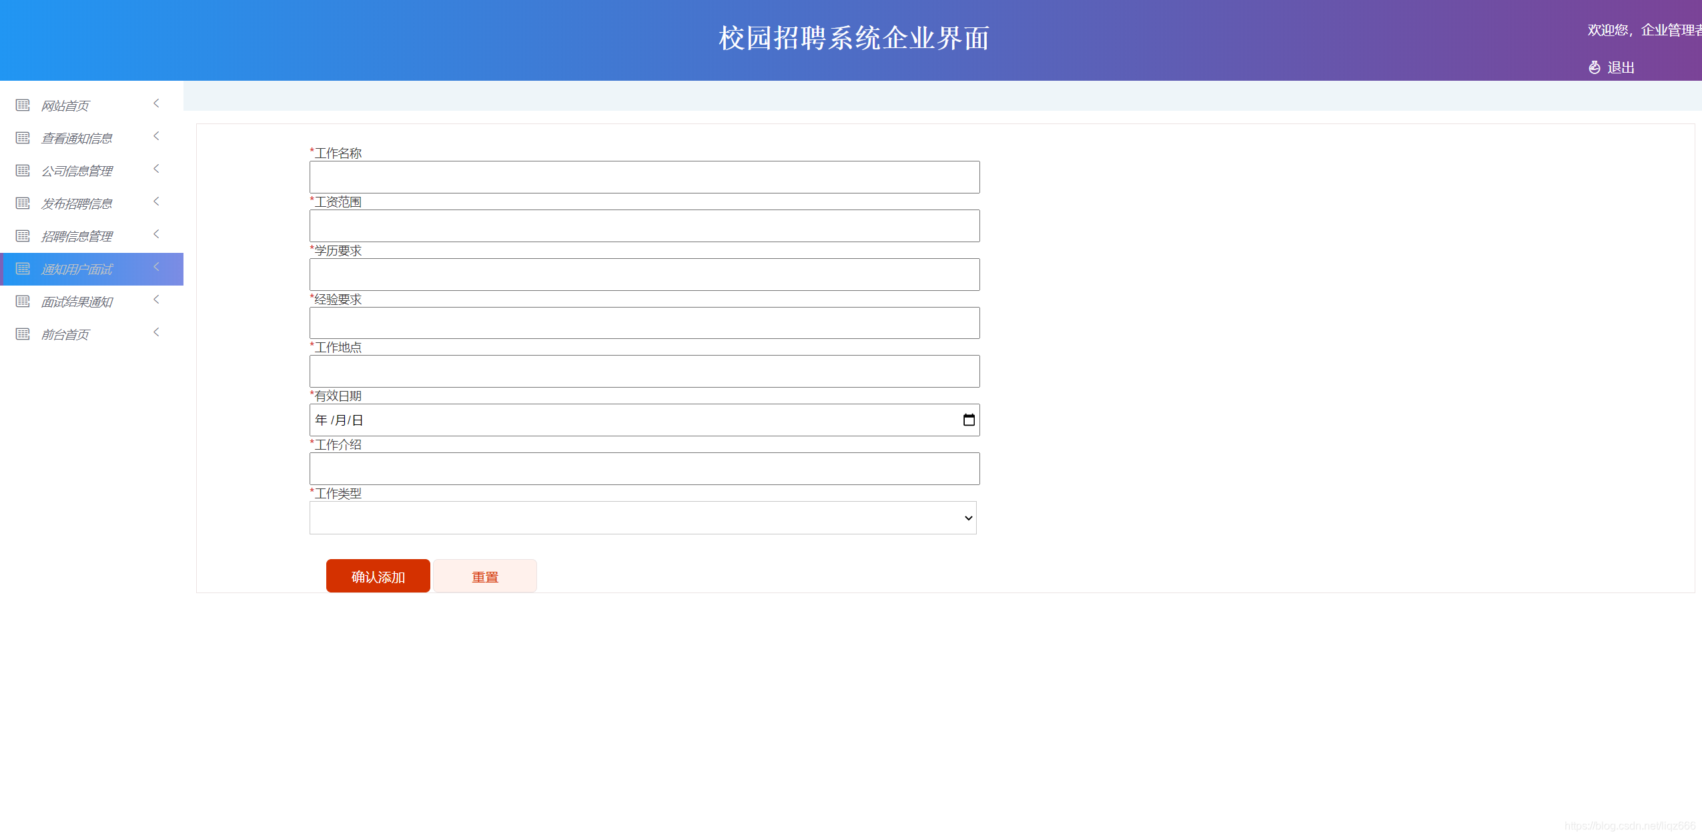
Task: Click the 确认添加 button
Action: (378, 576)
